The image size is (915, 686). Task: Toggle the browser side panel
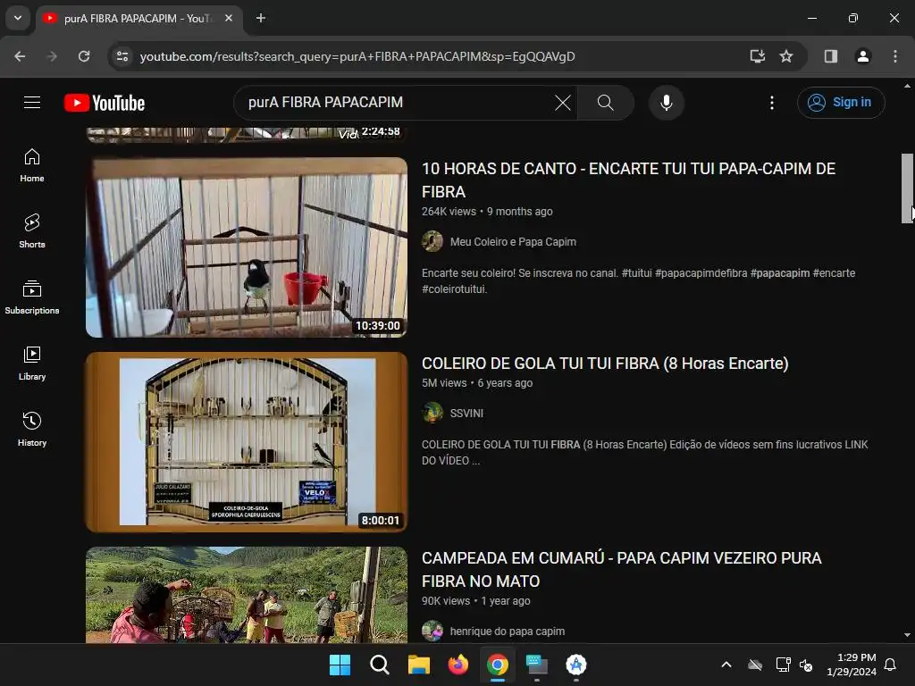tap(830, 56)
